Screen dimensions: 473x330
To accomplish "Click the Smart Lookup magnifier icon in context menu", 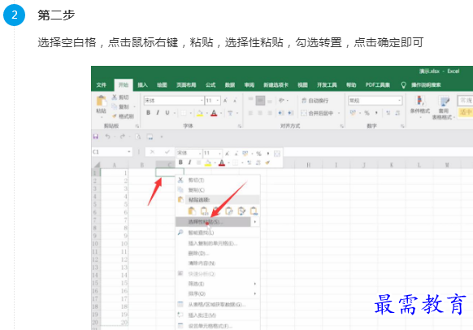I will pos(180,232).
